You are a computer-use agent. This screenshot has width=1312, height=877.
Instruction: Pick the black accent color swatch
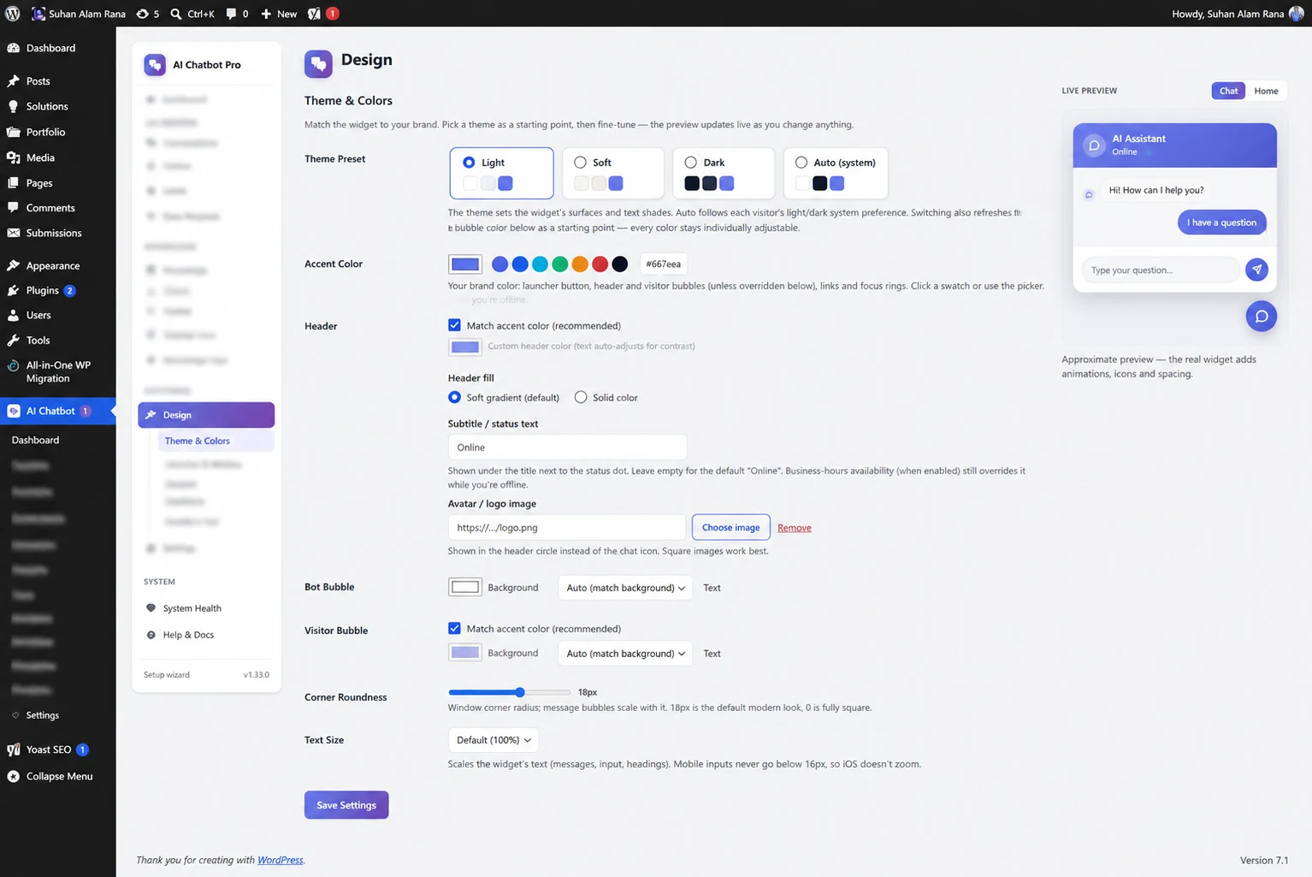(620, 264)
